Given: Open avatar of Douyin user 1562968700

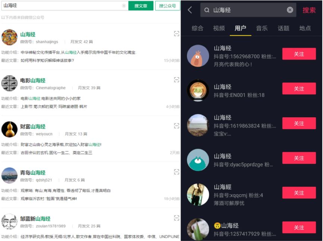Looking at the screenshot, I should (x=198, y=56).
